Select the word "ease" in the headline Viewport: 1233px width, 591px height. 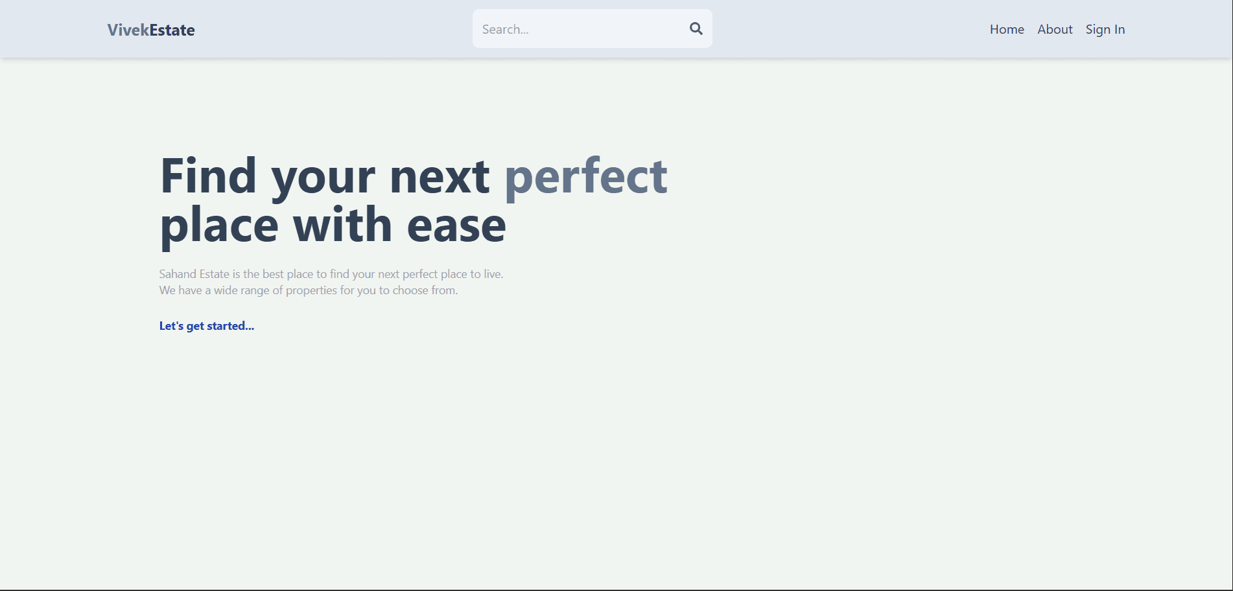456,226
